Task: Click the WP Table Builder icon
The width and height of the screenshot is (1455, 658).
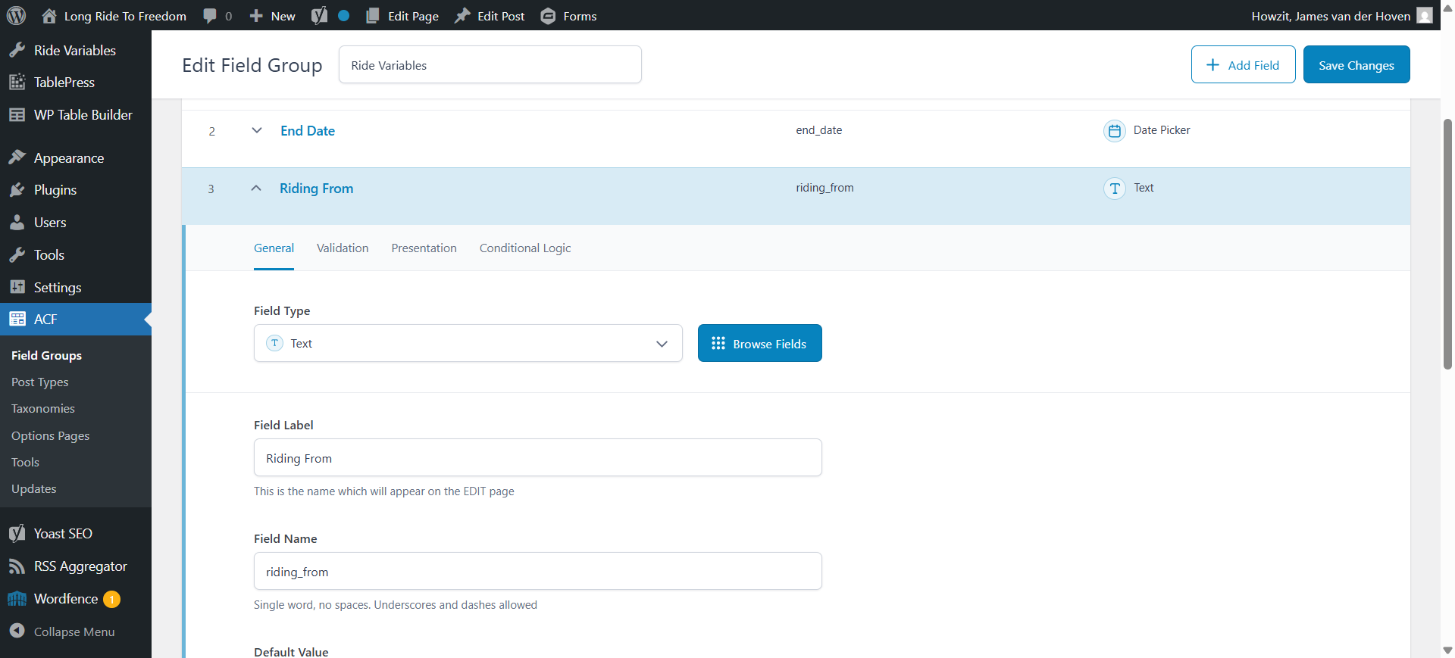Action: (17, 114)
